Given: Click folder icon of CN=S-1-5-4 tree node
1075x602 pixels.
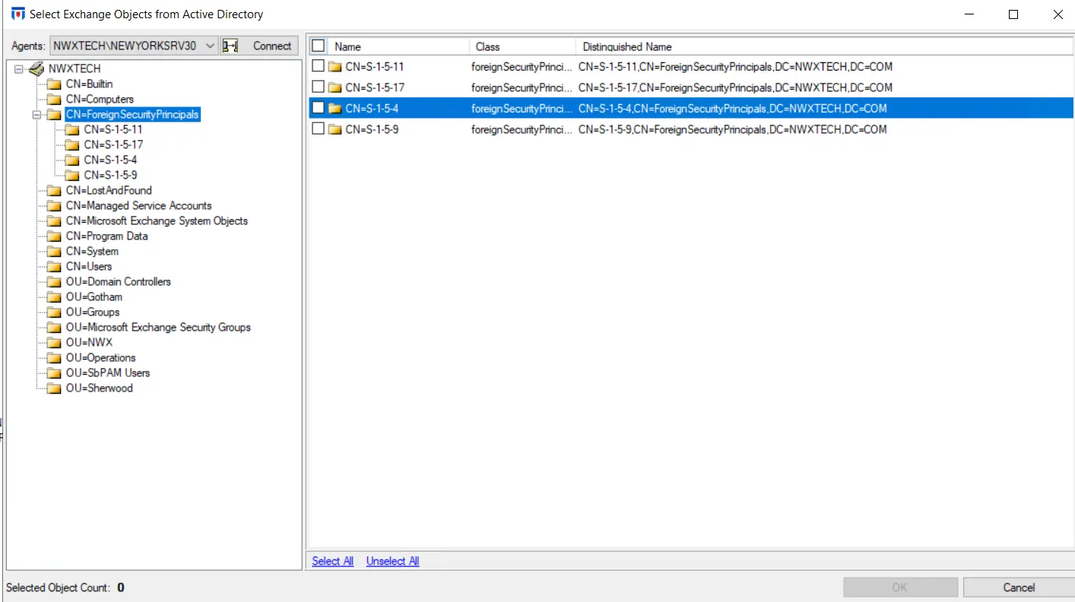Looking at the screenshot, I should click(x=71, y=160).
